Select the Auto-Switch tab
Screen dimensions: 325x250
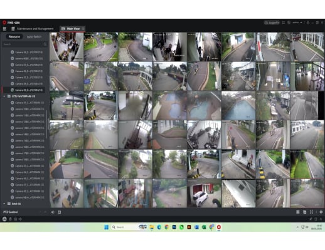pyautogui.click(x=35, y=36)
